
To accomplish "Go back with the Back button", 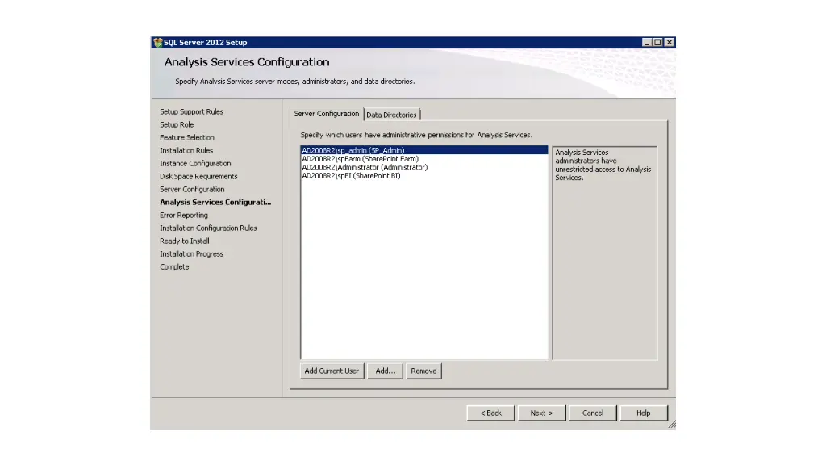I will pyautogui.click(x=490, y=413).
